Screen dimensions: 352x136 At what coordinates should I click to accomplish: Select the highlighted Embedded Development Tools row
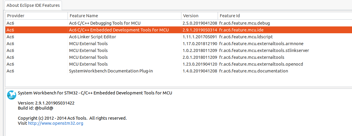click(x=119, y=30)
